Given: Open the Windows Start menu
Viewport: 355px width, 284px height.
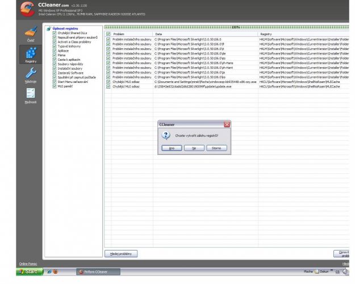Looking at the screenshot, I should click(x=30, y=272).
